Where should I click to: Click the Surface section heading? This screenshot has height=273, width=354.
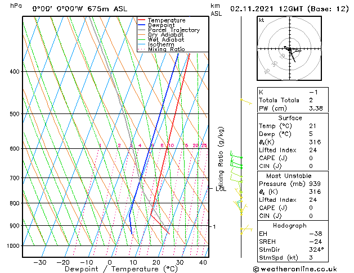290,118
